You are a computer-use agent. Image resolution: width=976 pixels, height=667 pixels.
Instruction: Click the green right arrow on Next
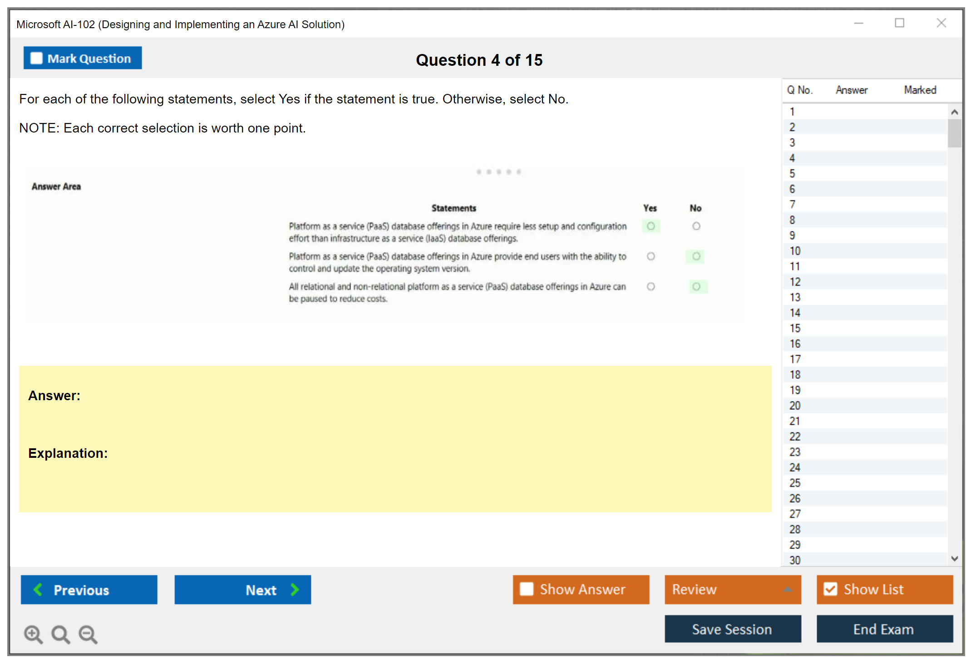(295, 589)
